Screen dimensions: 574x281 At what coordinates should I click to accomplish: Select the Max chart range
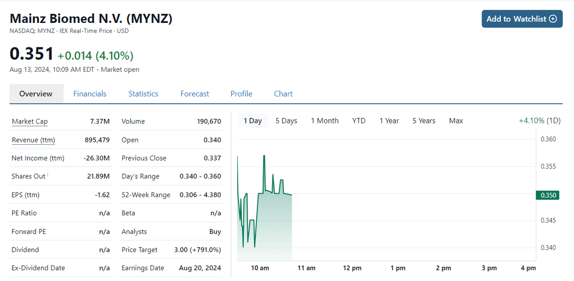(456, 120)
